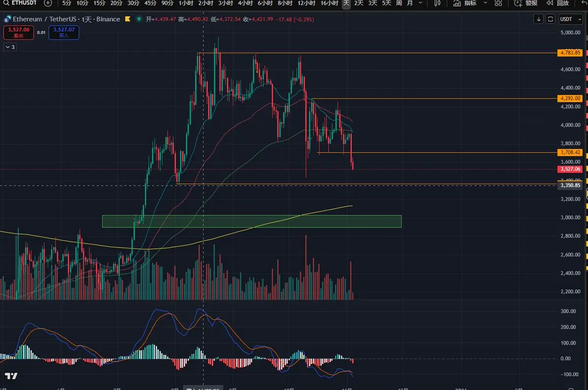Image resolution: width=588 pixels, height=390 pixels.
Task: Switch to 2天 timeframe
Action: [359, 3]
